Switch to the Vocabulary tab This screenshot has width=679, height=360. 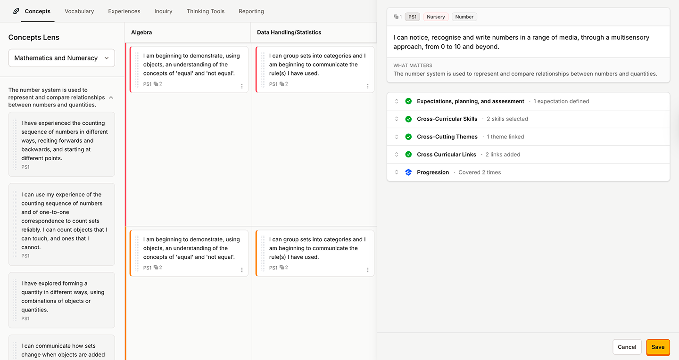click(79, 11)
